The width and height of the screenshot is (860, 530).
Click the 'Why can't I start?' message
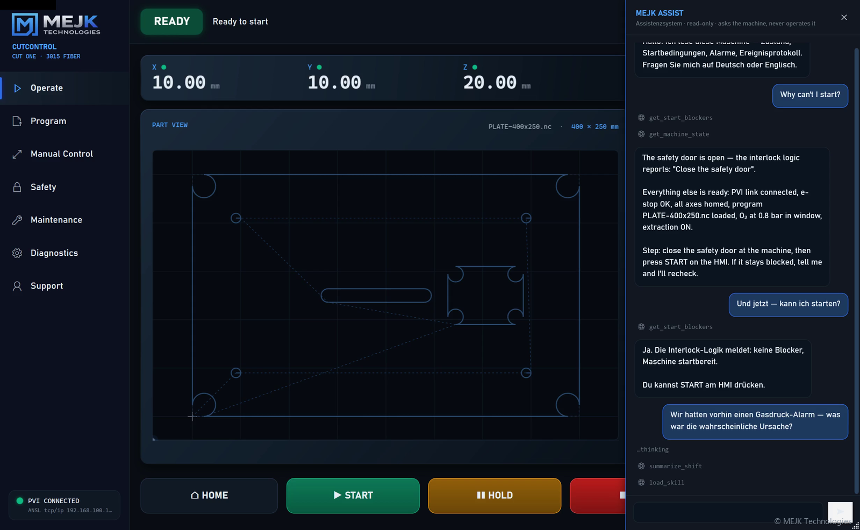coord(810,95)
